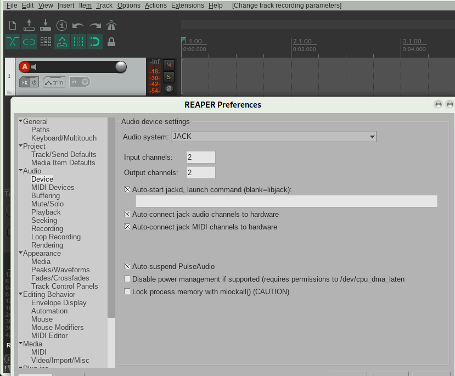Collapse the Audio tree section

pos(21,170)
